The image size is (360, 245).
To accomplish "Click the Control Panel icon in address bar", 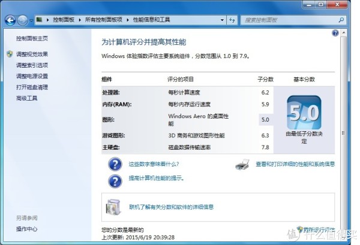I will tap(39, 20).
